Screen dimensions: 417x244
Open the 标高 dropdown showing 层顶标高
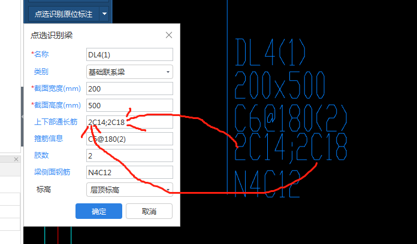(x=129, y=190)
